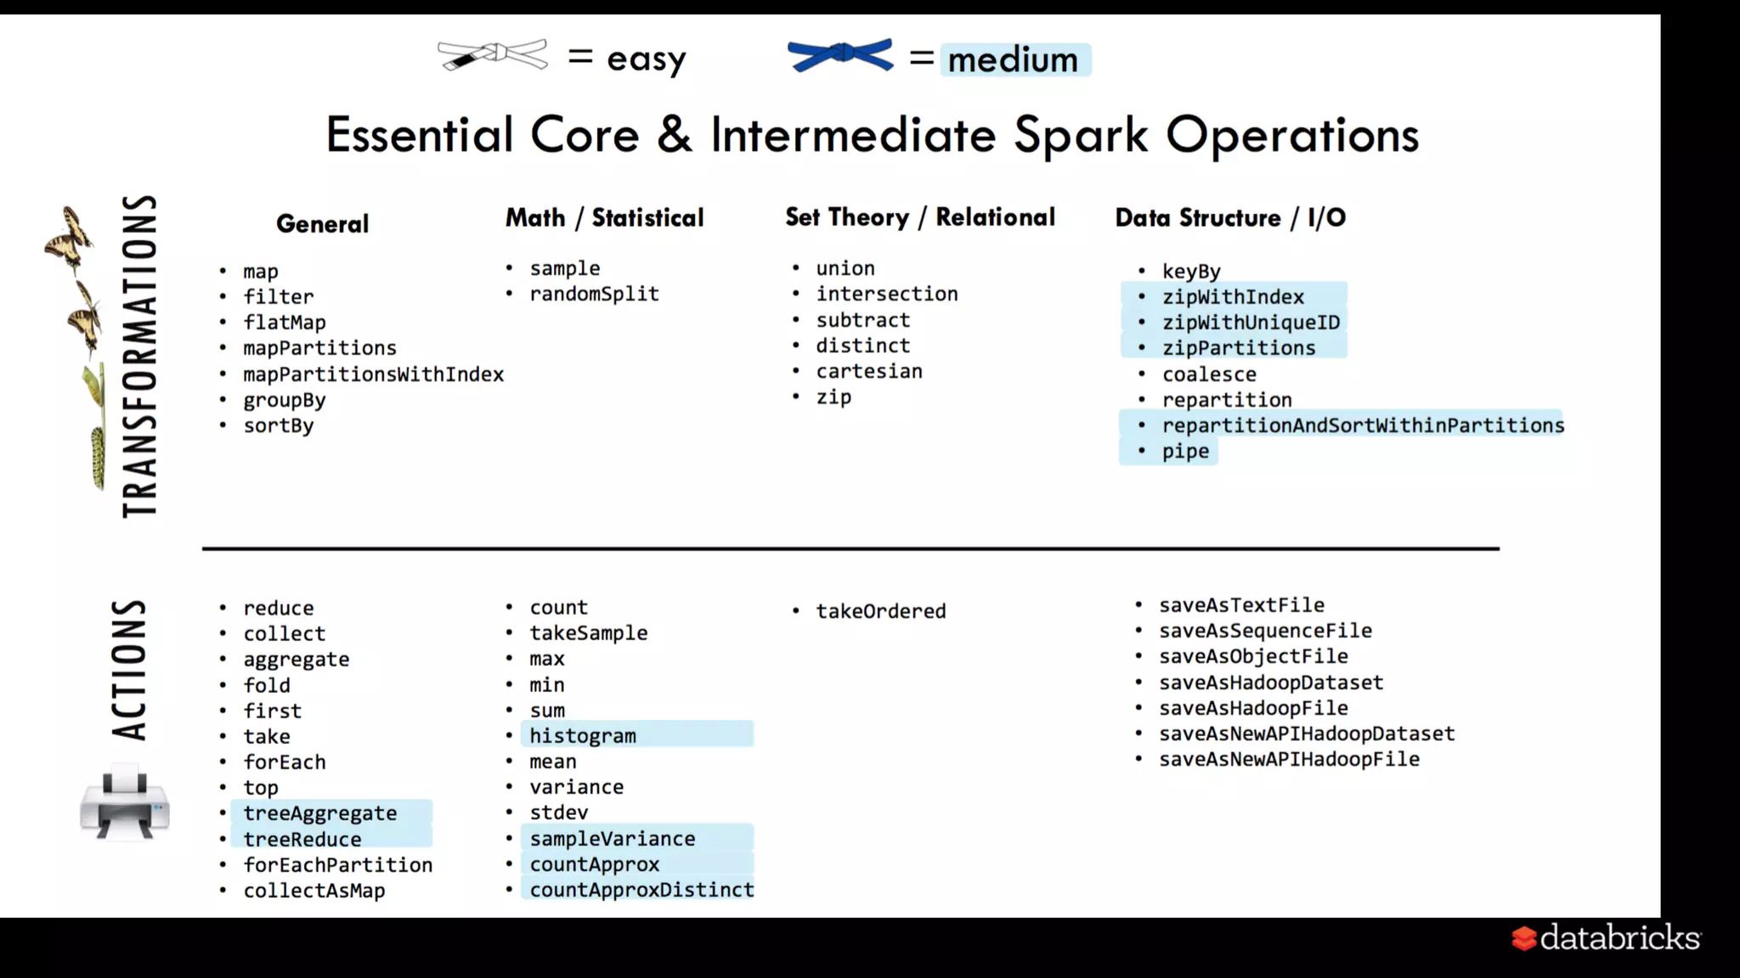Screen dimensions: 1740x978
Task: Click the highlighted medium label
Action: [1014, 60]
